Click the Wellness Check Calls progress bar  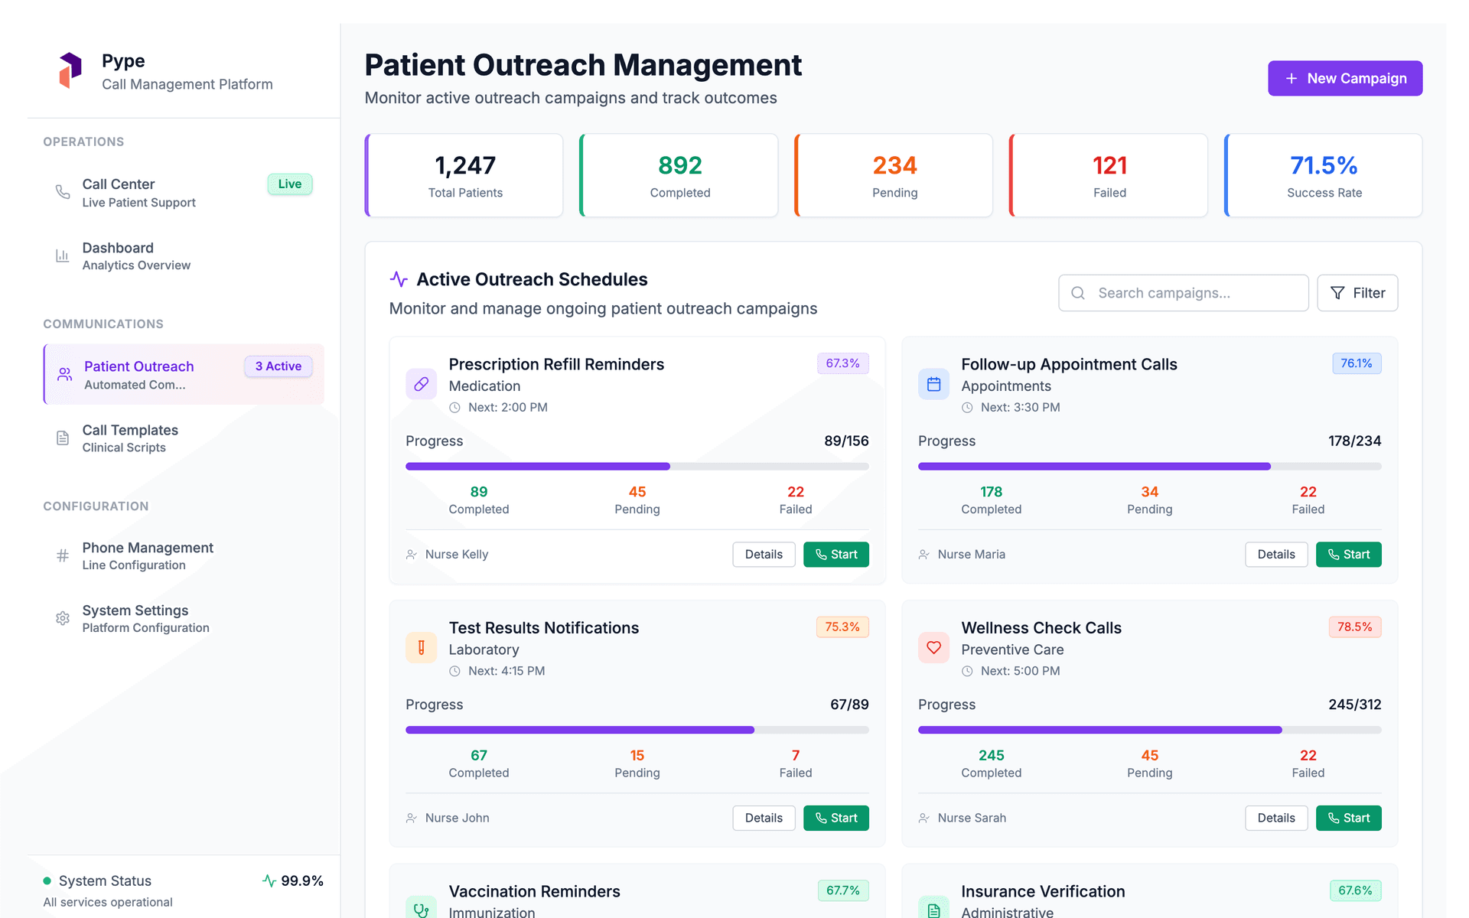pyautogui.click(x=1150, y=730)
